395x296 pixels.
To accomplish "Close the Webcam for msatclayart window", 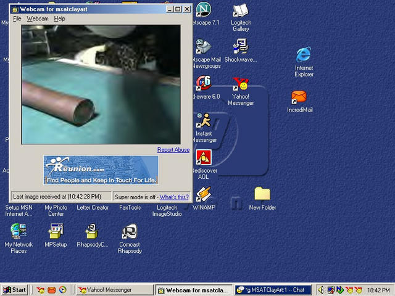I will tap(186, 9).
